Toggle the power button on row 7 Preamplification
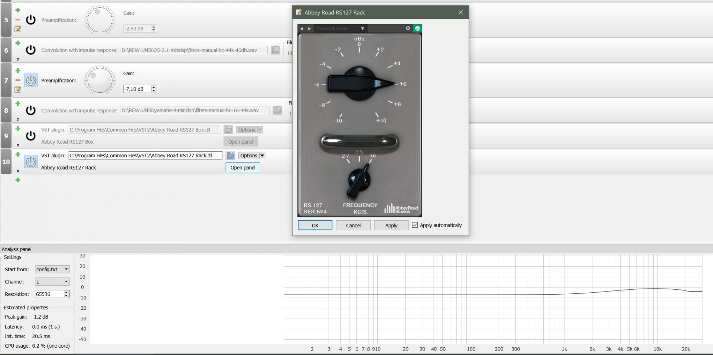 (x=31, y=80)
